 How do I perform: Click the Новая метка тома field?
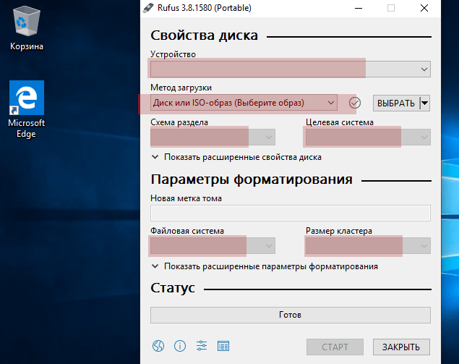click(x=291, y=213)
